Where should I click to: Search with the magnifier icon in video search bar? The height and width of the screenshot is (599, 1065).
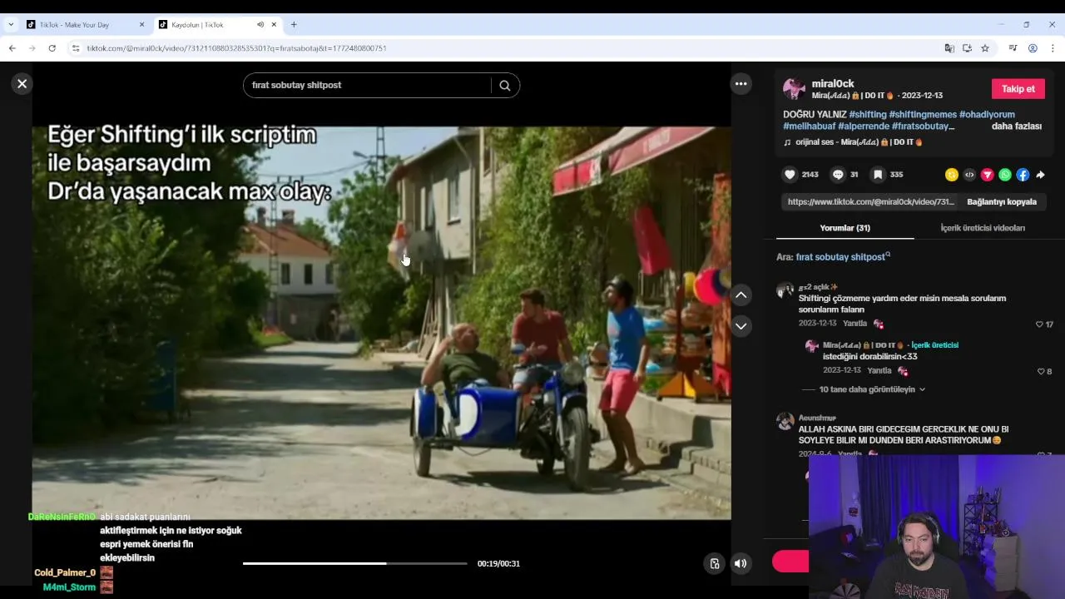[x=505, y=85]
